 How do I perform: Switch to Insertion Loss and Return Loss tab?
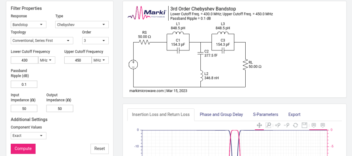click(x=161, y=114)
